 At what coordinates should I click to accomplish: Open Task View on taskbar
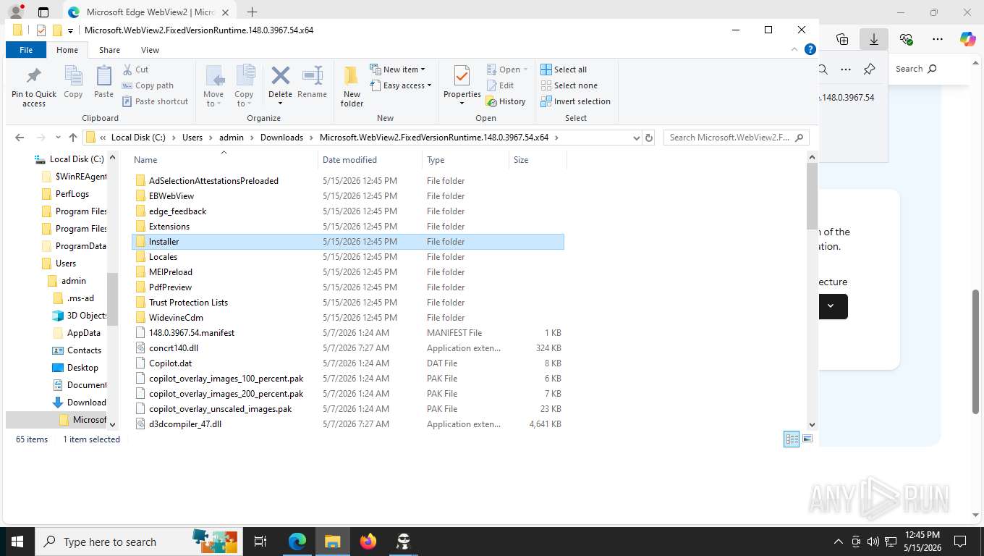click(x=260, y=541)
